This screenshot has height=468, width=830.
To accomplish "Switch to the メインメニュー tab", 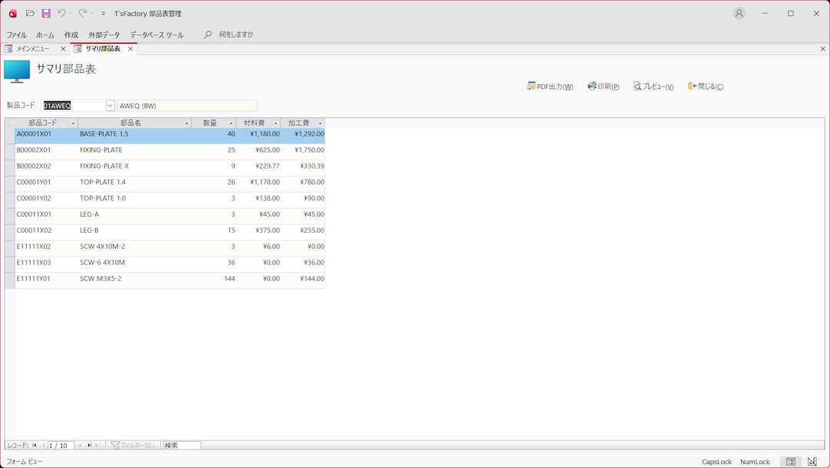I will click(x=32, y=49).
